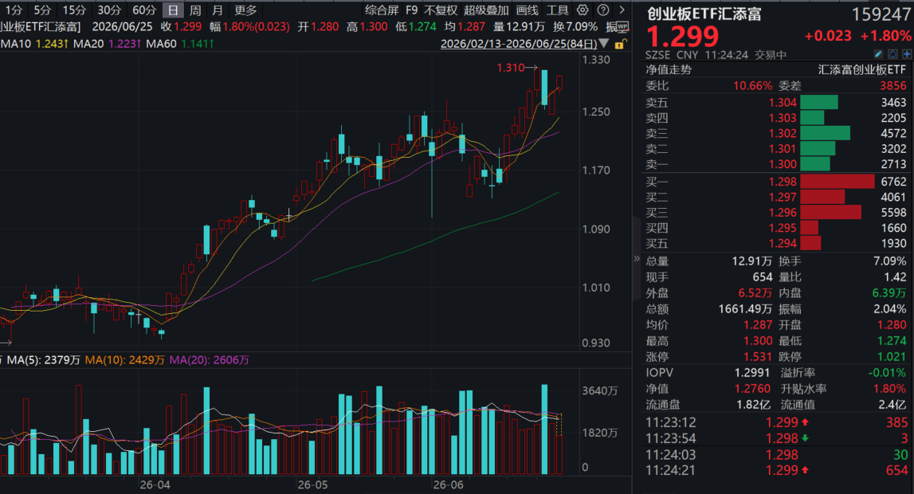This screenshot has height=494, width=914.
Task: Click the pencil note icon
Action: point(878,54)
